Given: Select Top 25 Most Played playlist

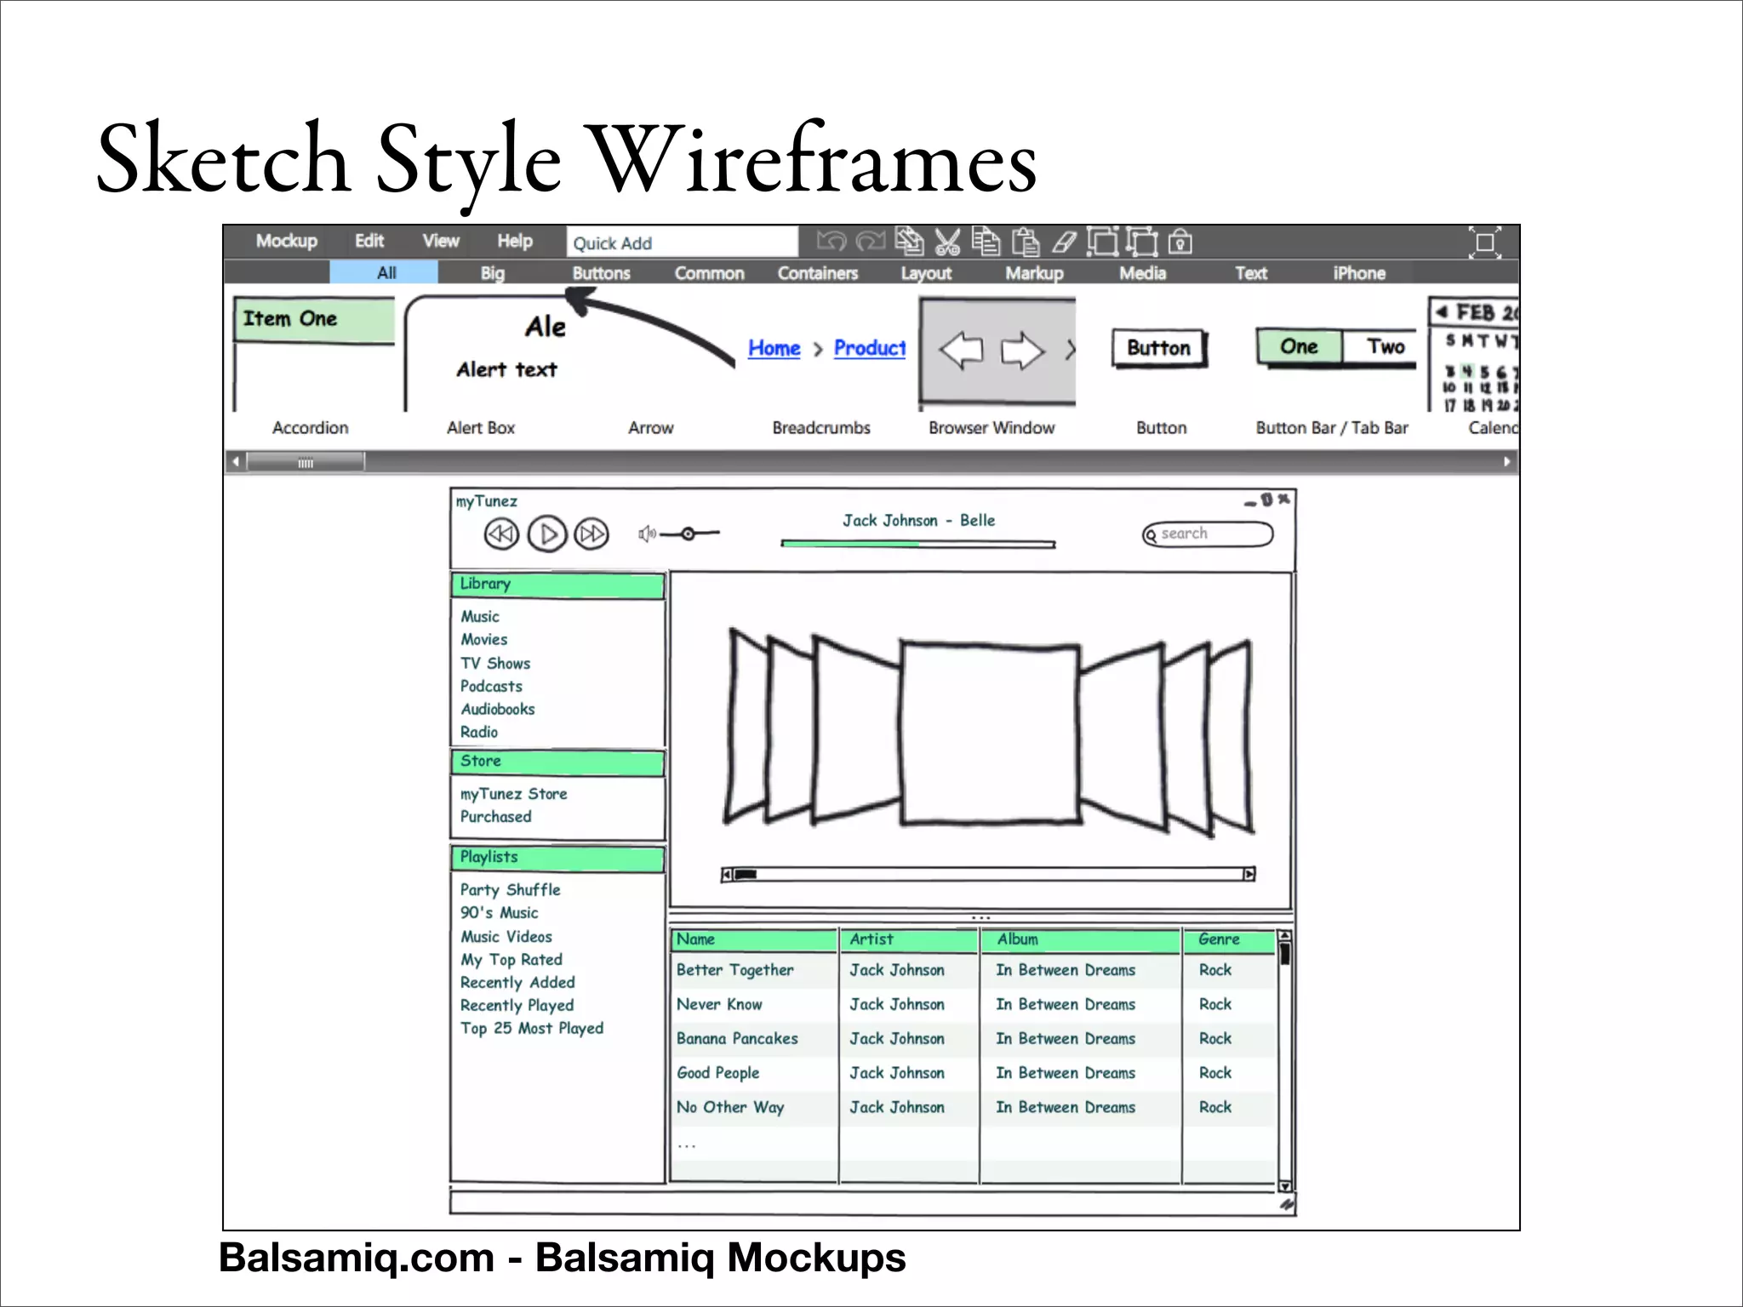Looking at the screenshot, I should click(532, 1029).
